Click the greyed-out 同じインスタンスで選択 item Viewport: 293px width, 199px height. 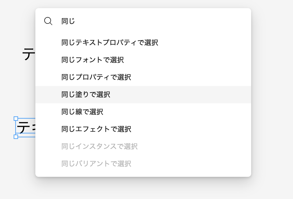[x=143, y=146]
